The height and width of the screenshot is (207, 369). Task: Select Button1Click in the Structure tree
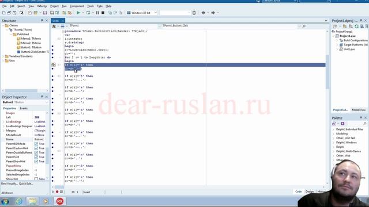(35, 52)
